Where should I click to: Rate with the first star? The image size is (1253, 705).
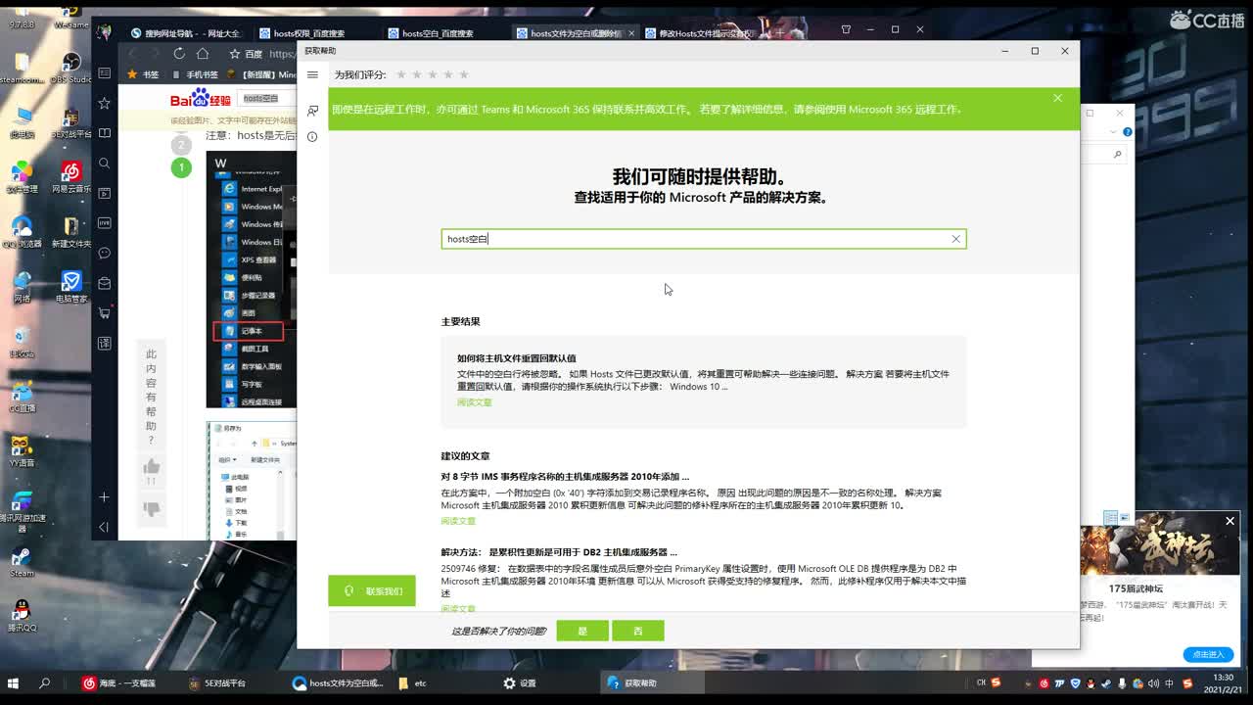pos(401,74)
